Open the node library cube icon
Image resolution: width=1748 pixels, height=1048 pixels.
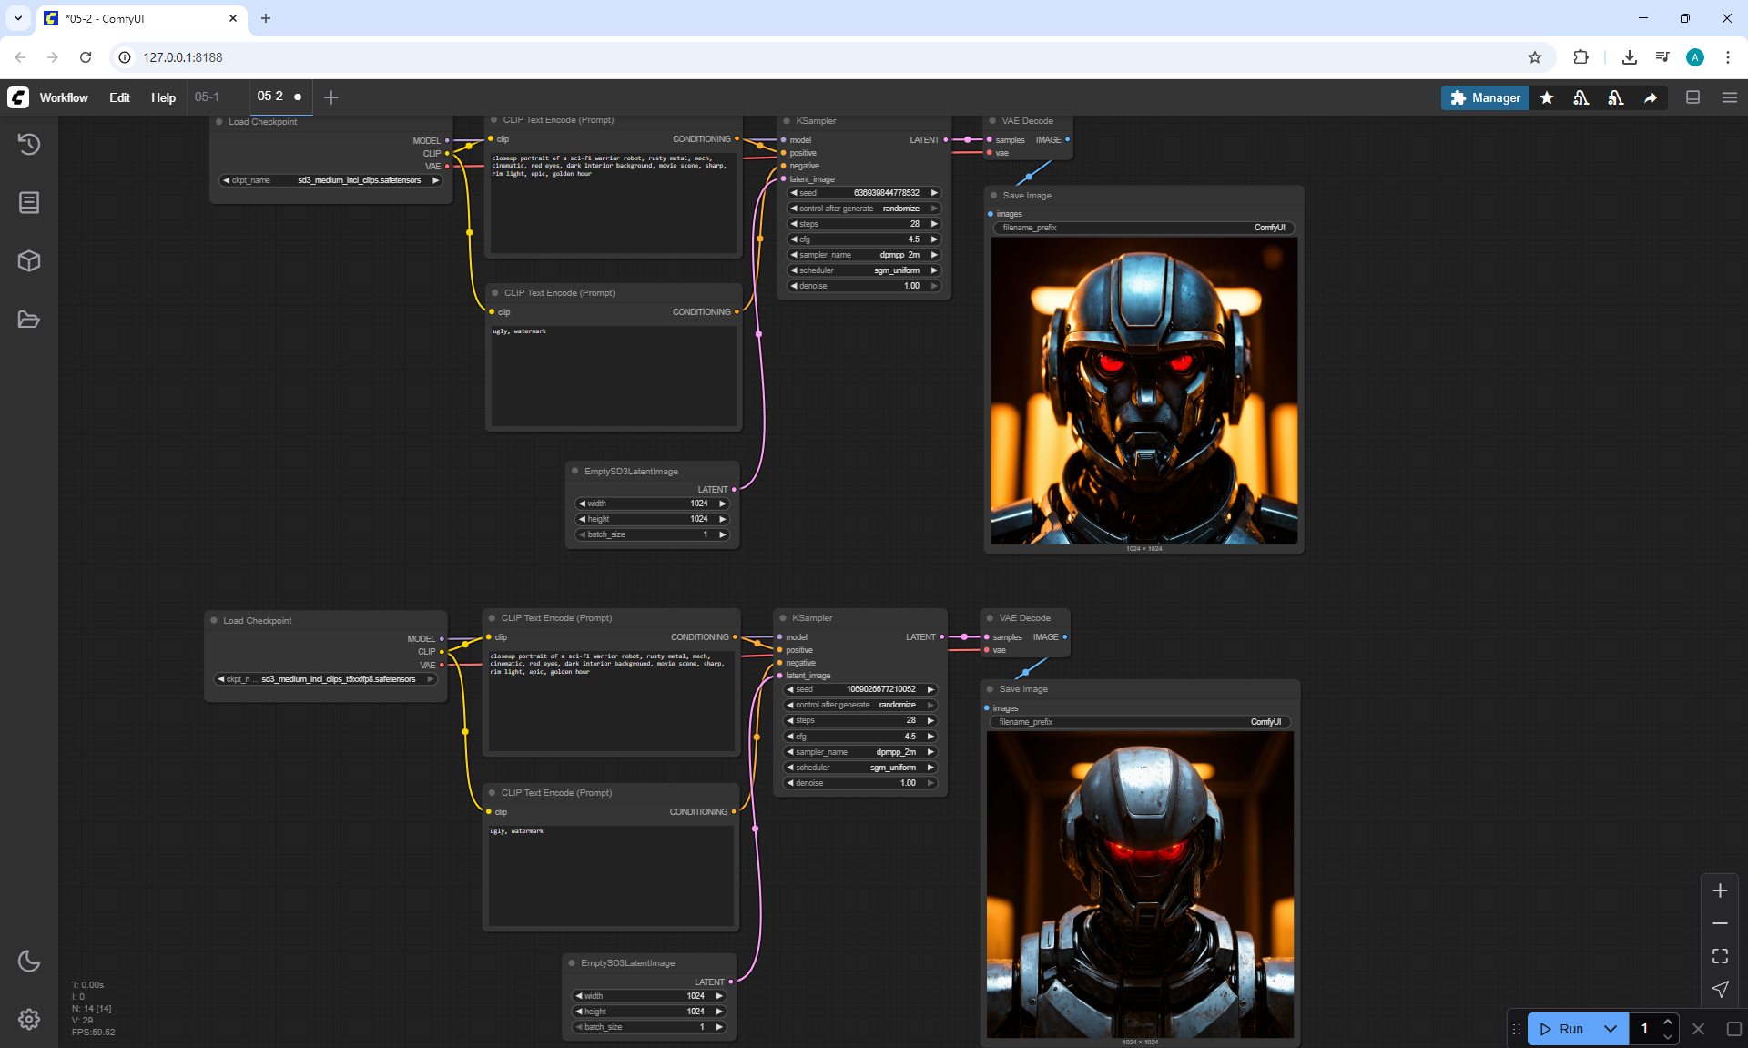29,261
